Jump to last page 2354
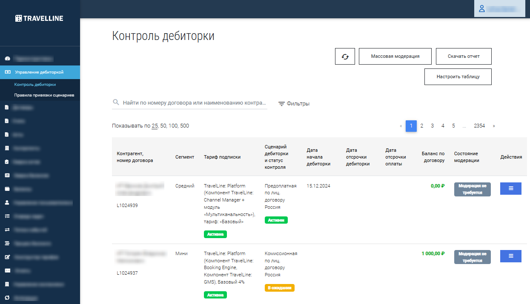This screenshot has height=304, width=530. [479, 126]
